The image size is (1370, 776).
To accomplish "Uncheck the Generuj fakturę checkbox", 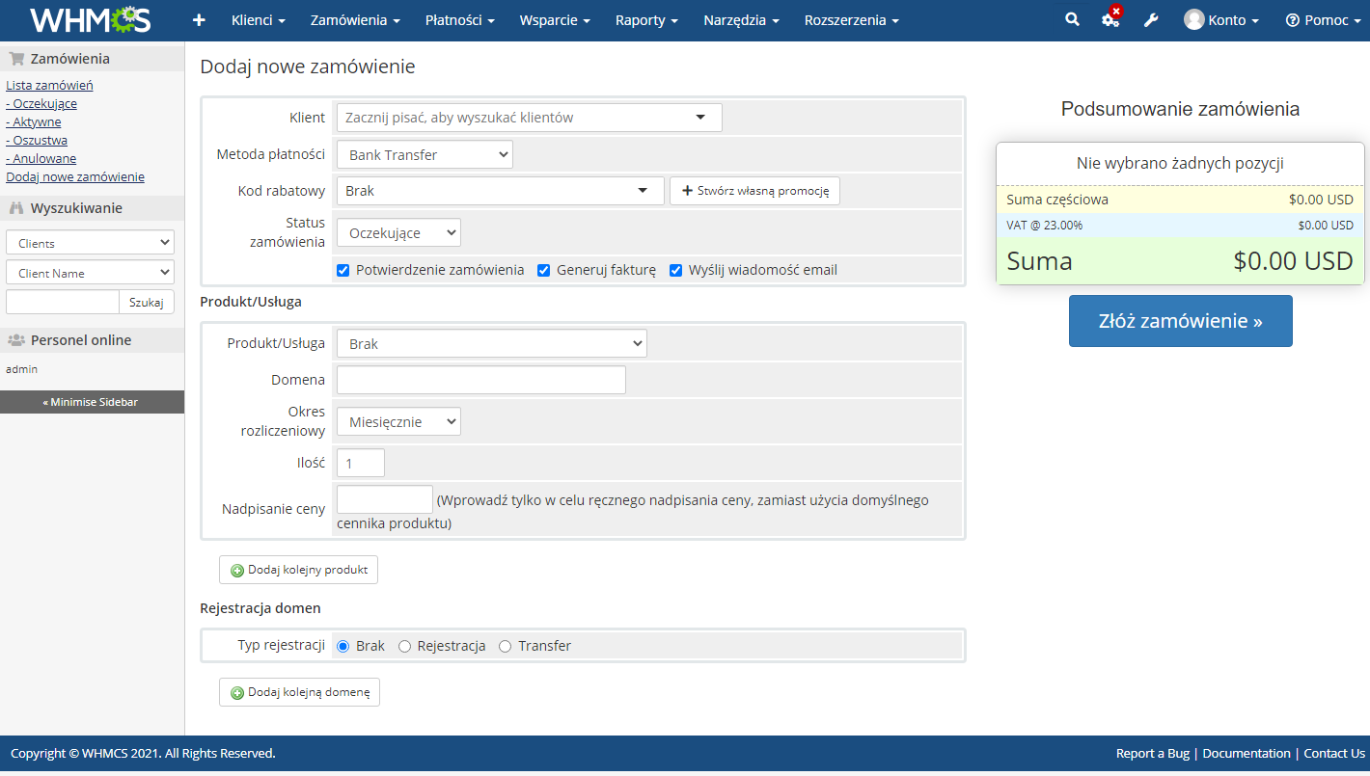I will pos(543,270).
